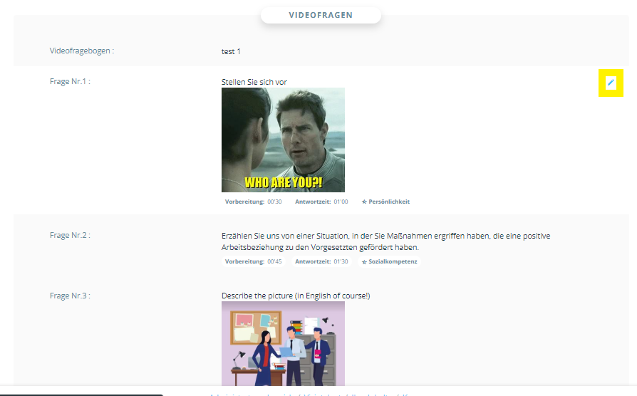Click the 'Frage Nr.1' label
The width and height of the screenshot is (637, 396).
(70, 81)
